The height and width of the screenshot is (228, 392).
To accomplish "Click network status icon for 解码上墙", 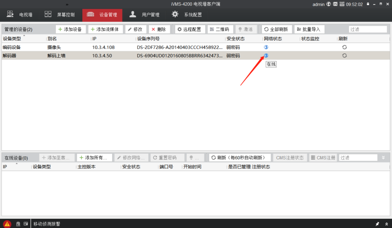I will point(266,56).
